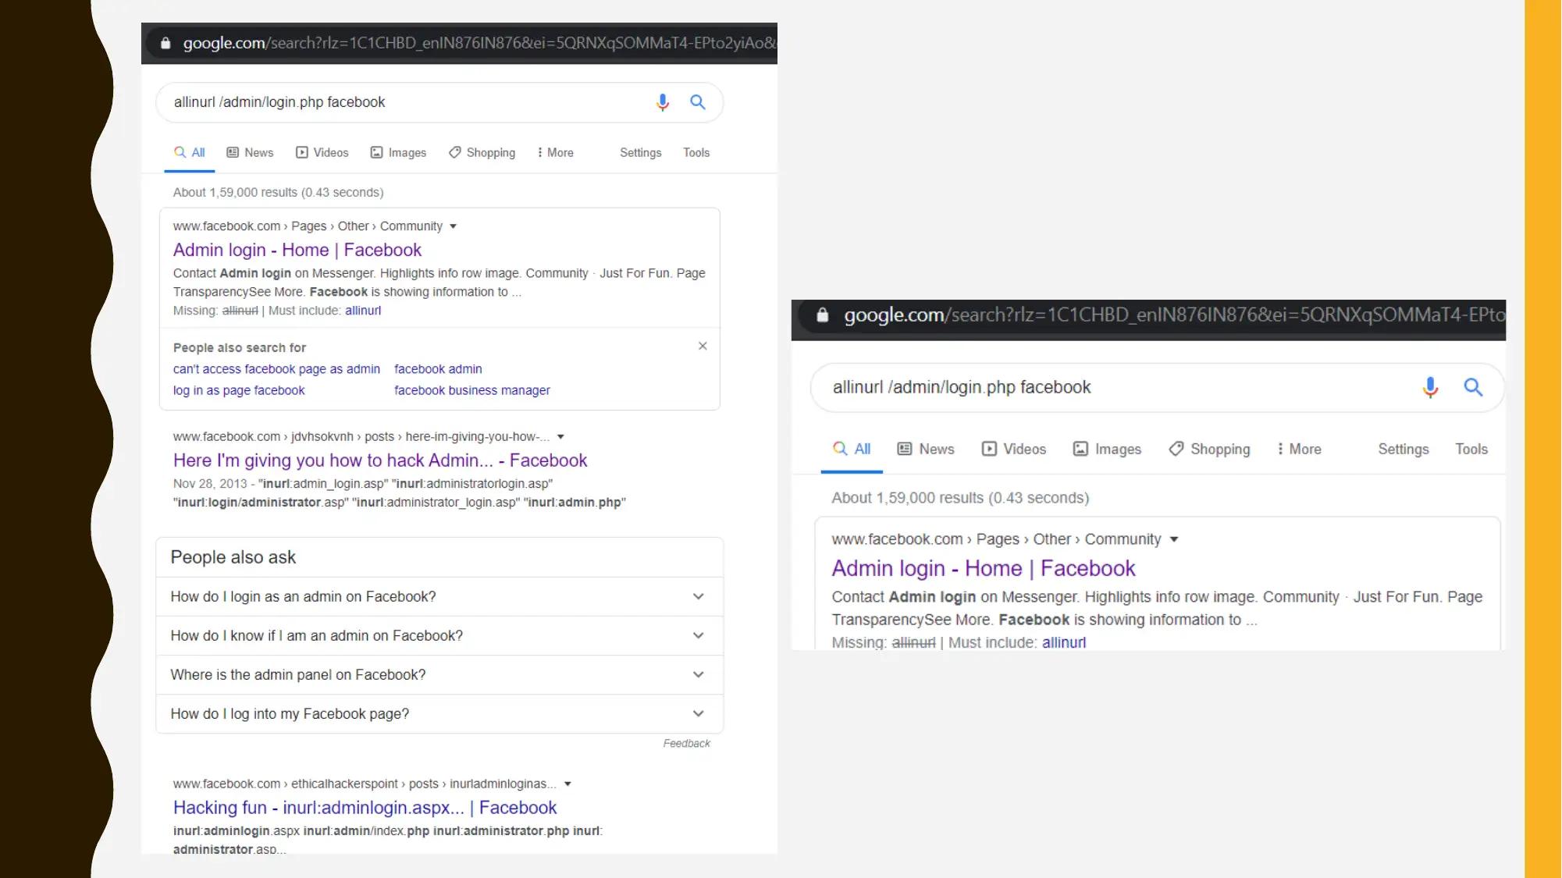
Task: Open the News tab in left screenshot
Action: (x=250, y=152)
